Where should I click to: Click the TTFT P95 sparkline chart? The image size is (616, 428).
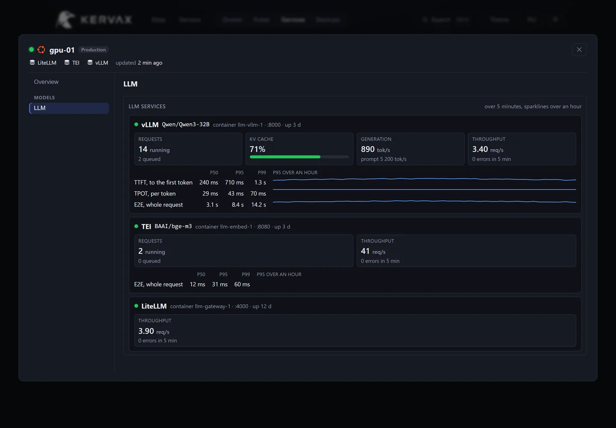pyautogui.click(x=424, y=179)
